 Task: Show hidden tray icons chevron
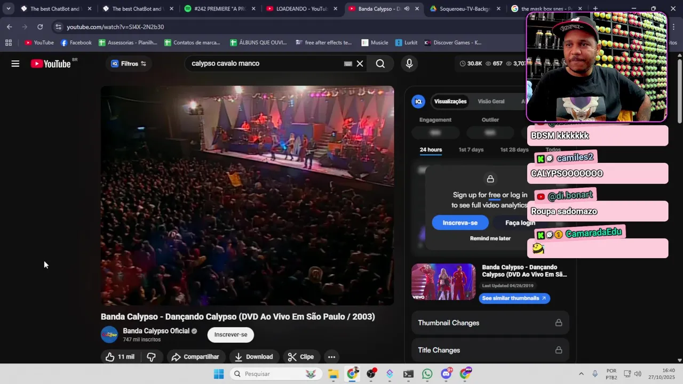coord(581,374)
